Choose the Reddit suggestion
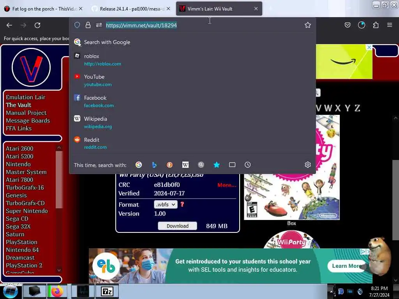 pos(192,143)
